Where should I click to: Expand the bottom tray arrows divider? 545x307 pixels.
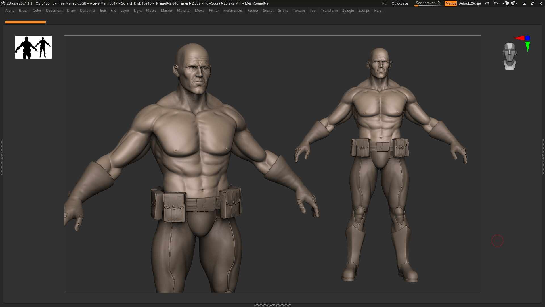pyautogui.click(x=272, y=305)
